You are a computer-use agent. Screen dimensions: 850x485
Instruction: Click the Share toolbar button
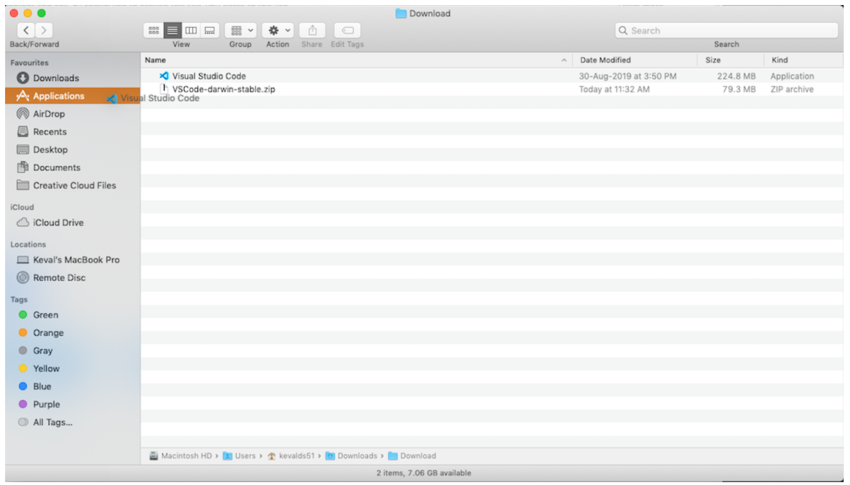312,30
